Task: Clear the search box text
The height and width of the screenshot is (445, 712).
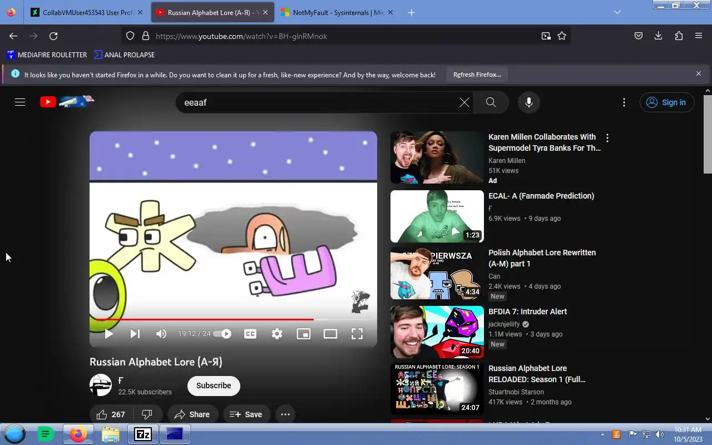Action: pyautogui.click(x=464, y=102)
